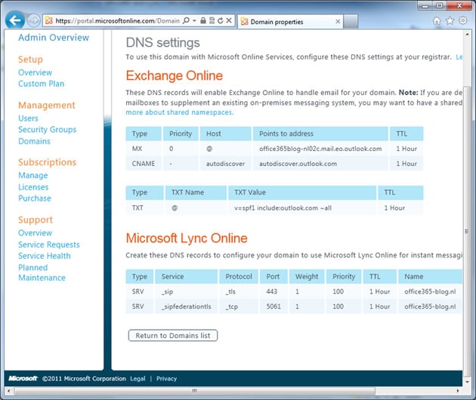Click the vertical scrollbar down arrow

click(467, 381)
